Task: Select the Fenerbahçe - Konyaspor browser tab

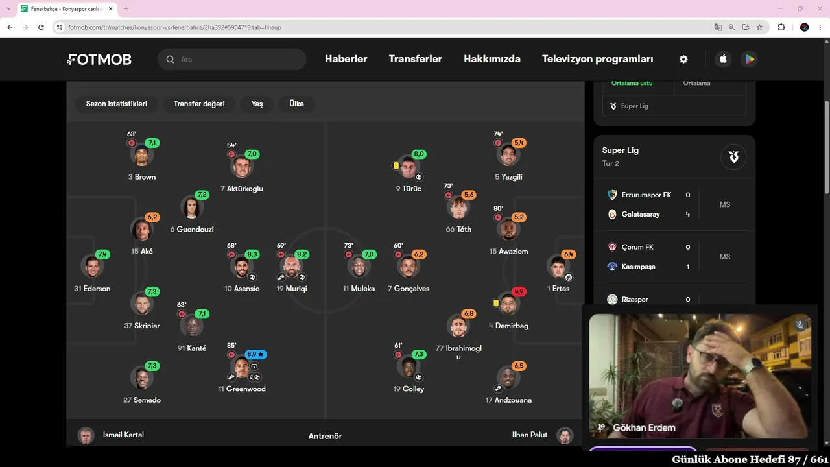Action: point(67,9)
